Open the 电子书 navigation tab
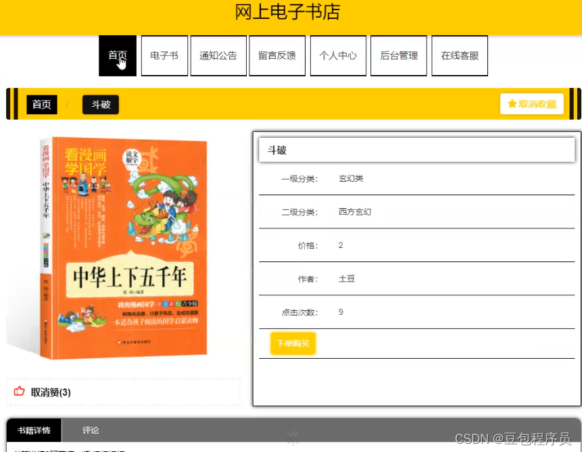Screen dimensions: 582x452 tap(164, 55)
